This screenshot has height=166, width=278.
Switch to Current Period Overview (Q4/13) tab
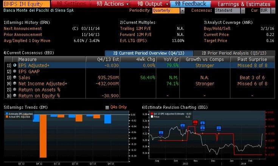[x=149, y=53]
